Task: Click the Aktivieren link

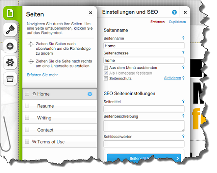Action: [173, 78]
